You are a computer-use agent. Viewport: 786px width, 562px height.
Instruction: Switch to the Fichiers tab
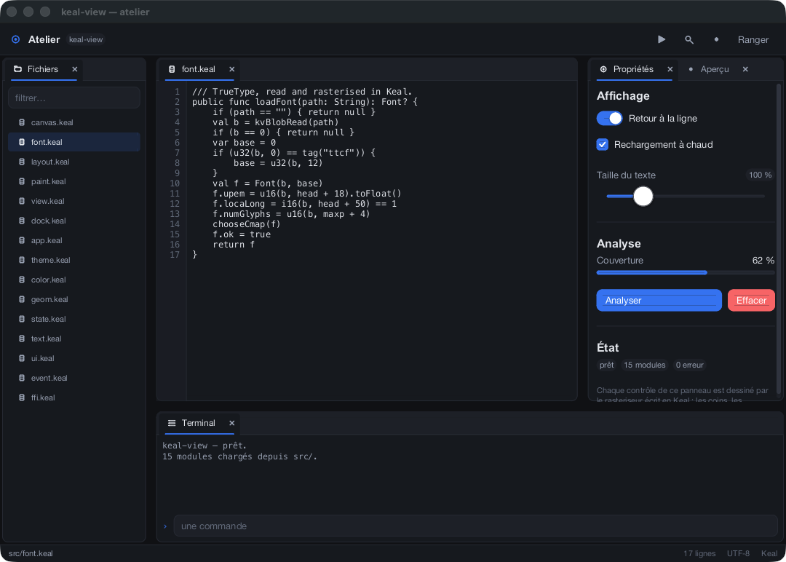pyautogui.click(x=43, y=69)
